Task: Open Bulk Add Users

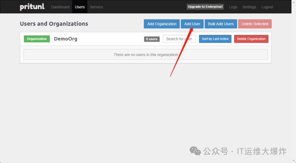Action: tap(221, 24)
